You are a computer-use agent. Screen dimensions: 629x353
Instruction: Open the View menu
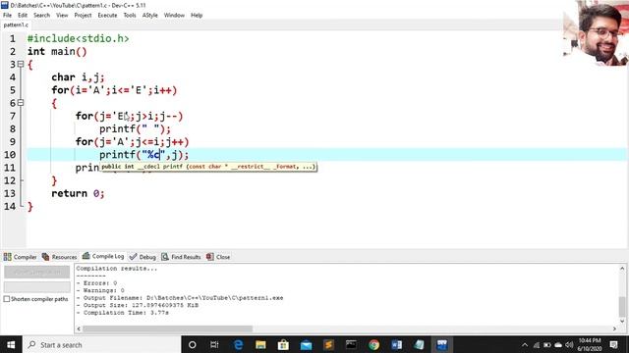pos(62,16)
